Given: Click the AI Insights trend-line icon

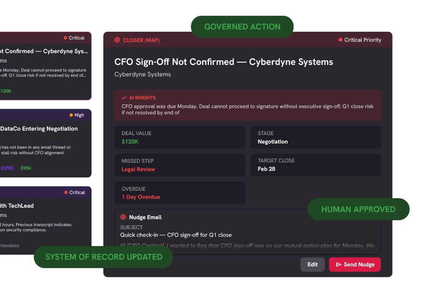Looking at the screenshot, I should 124,98.
